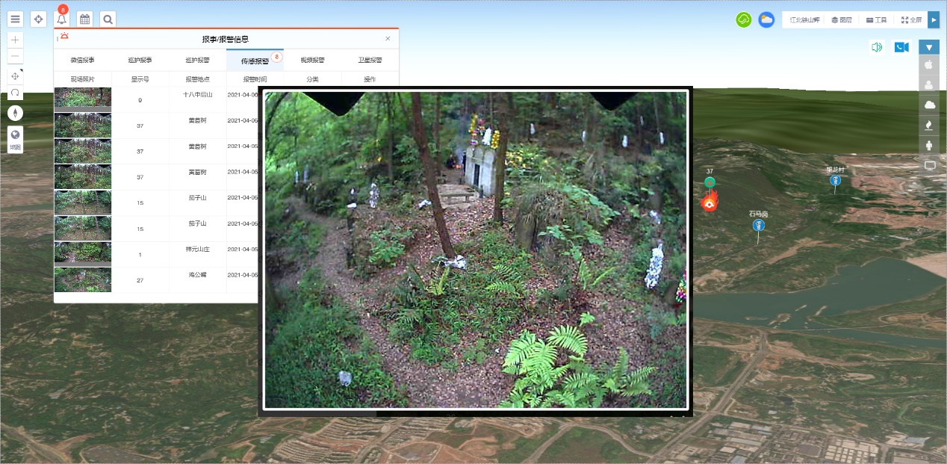Open alarm notifications bell with badge
The width and height of the screenshot is (947, 464).
tap(62, 19)
